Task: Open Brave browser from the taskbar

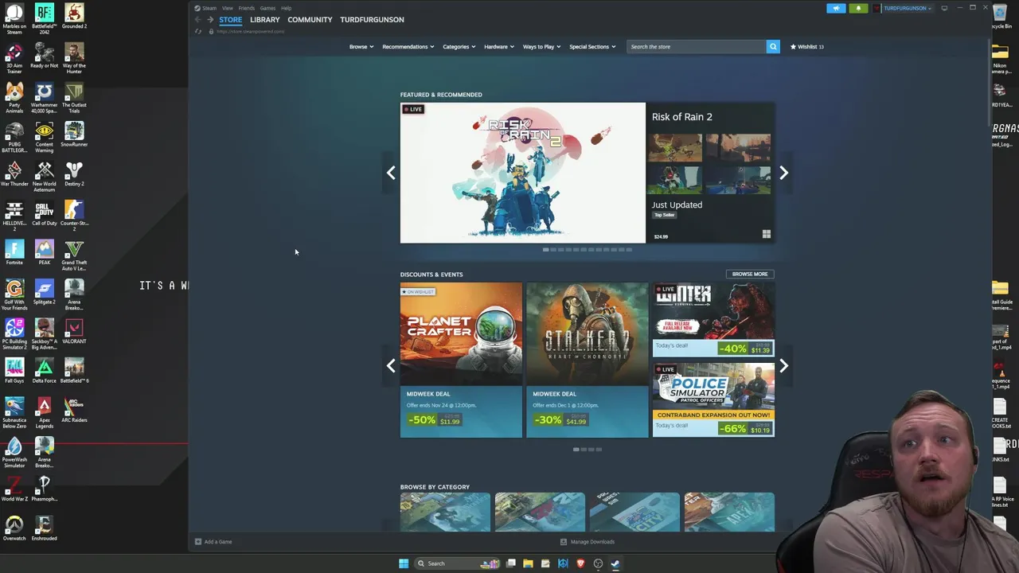Action: coord(580,563)
